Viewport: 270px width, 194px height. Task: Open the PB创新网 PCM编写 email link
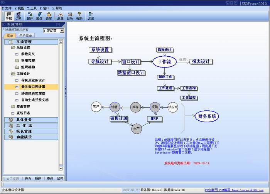[x=234, y=190]
